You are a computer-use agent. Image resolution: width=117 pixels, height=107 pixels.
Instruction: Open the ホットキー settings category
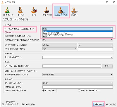pyautogui.click(x=75, y=11)
